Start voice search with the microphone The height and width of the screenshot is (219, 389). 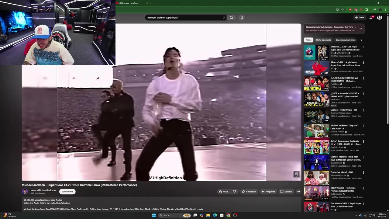(x=242, y=18)
